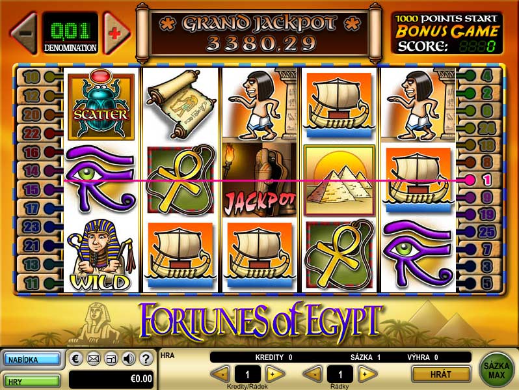Click the Scatter scarab symbol

pos(101,105)
